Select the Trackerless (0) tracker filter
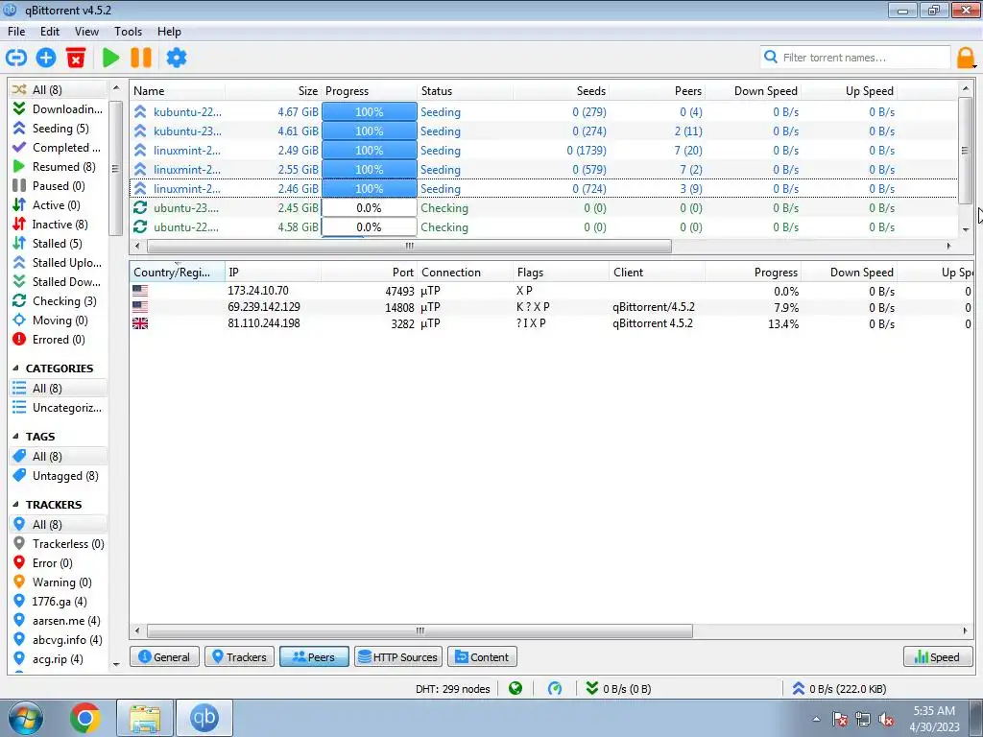 (59, 544)
